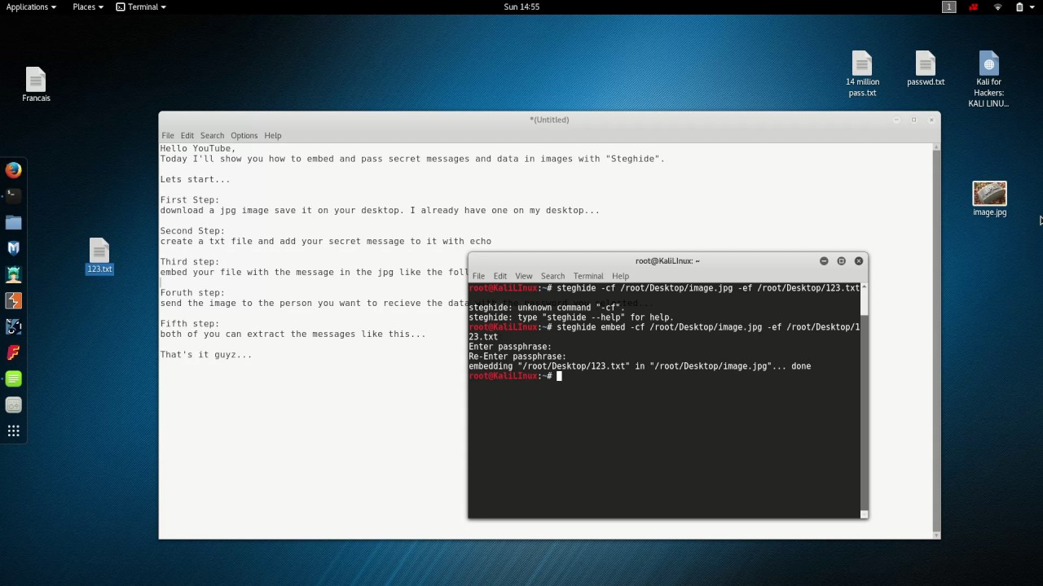This screenshot has height=586, width=1043.
Task: Click the "Third step:" heading line
Action: (x=190, y=261)
